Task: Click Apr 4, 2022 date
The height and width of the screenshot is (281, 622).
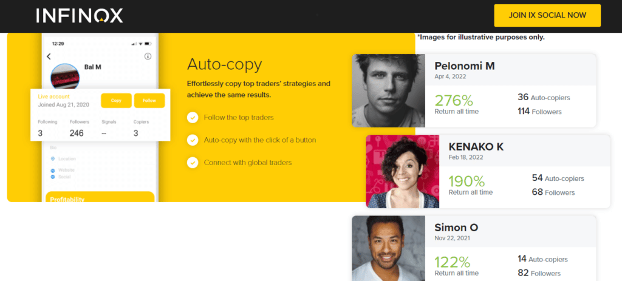Action: point(450,76)
